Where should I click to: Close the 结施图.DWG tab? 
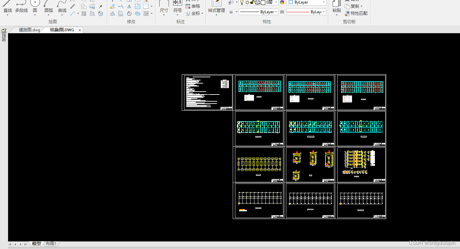80,30
